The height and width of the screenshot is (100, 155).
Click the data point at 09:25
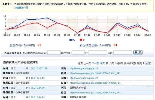coord(77,33)
